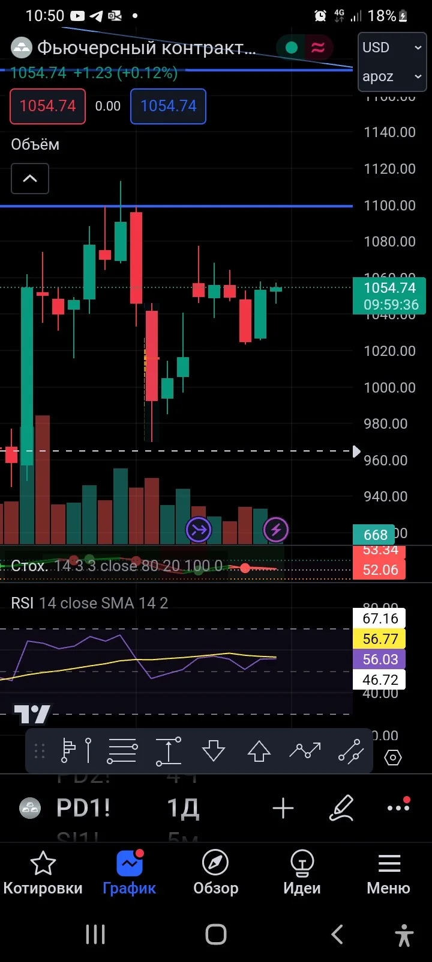Open the 1Д timeframe selector
This screenshot has width=432, height=962.
tap(183, 808)
